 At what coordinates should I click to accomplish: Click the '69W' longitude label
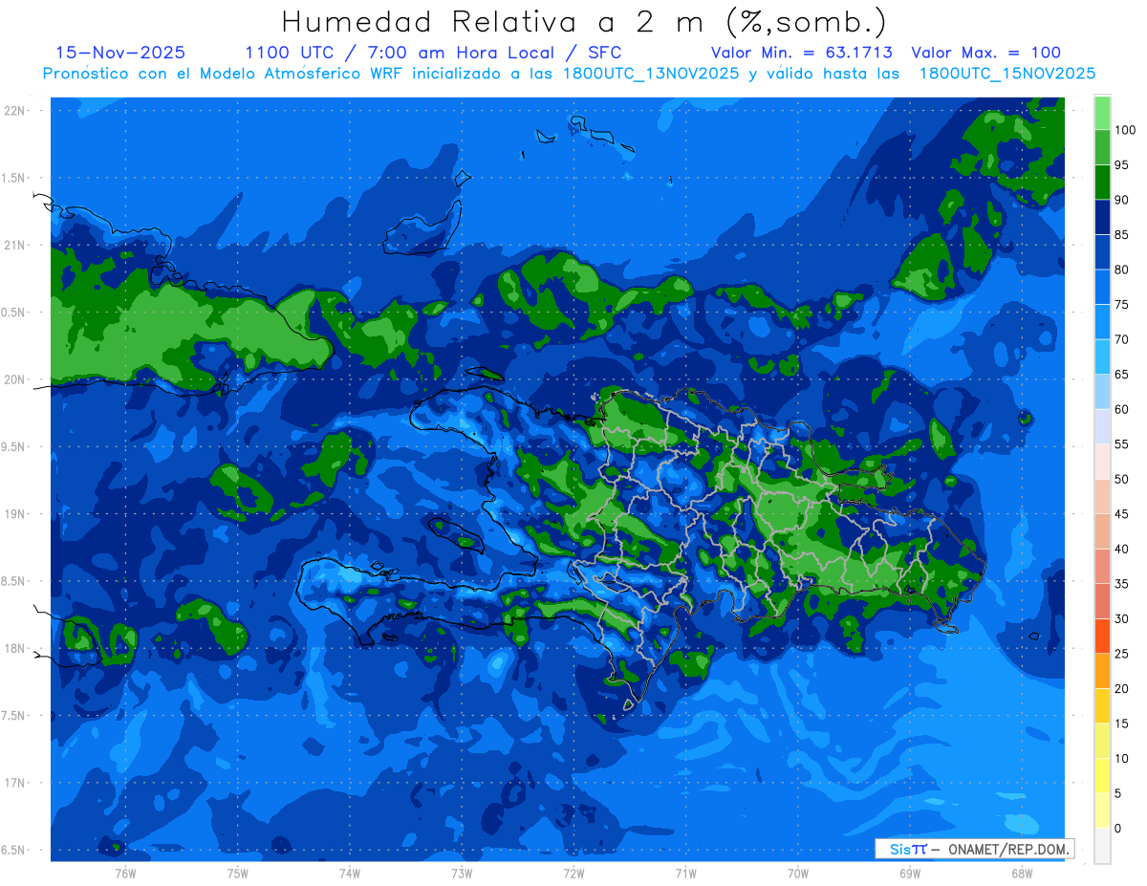click(x=910, y=873)
